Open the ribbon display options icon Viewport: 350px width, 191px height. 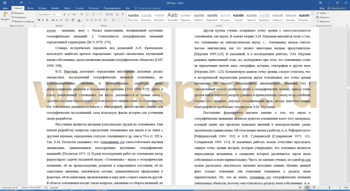(321, 3)
